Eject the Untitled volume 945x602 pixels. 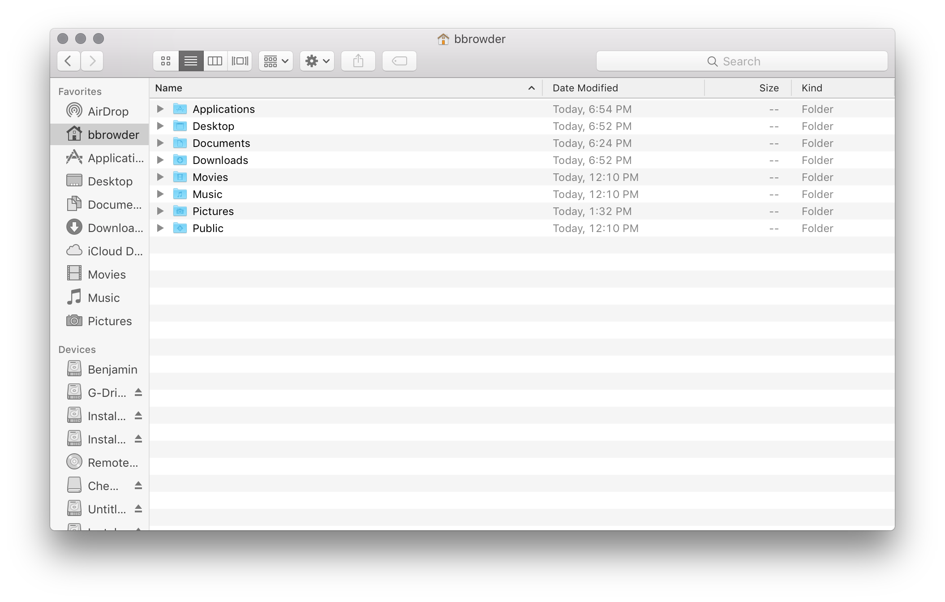coord(138,509)
